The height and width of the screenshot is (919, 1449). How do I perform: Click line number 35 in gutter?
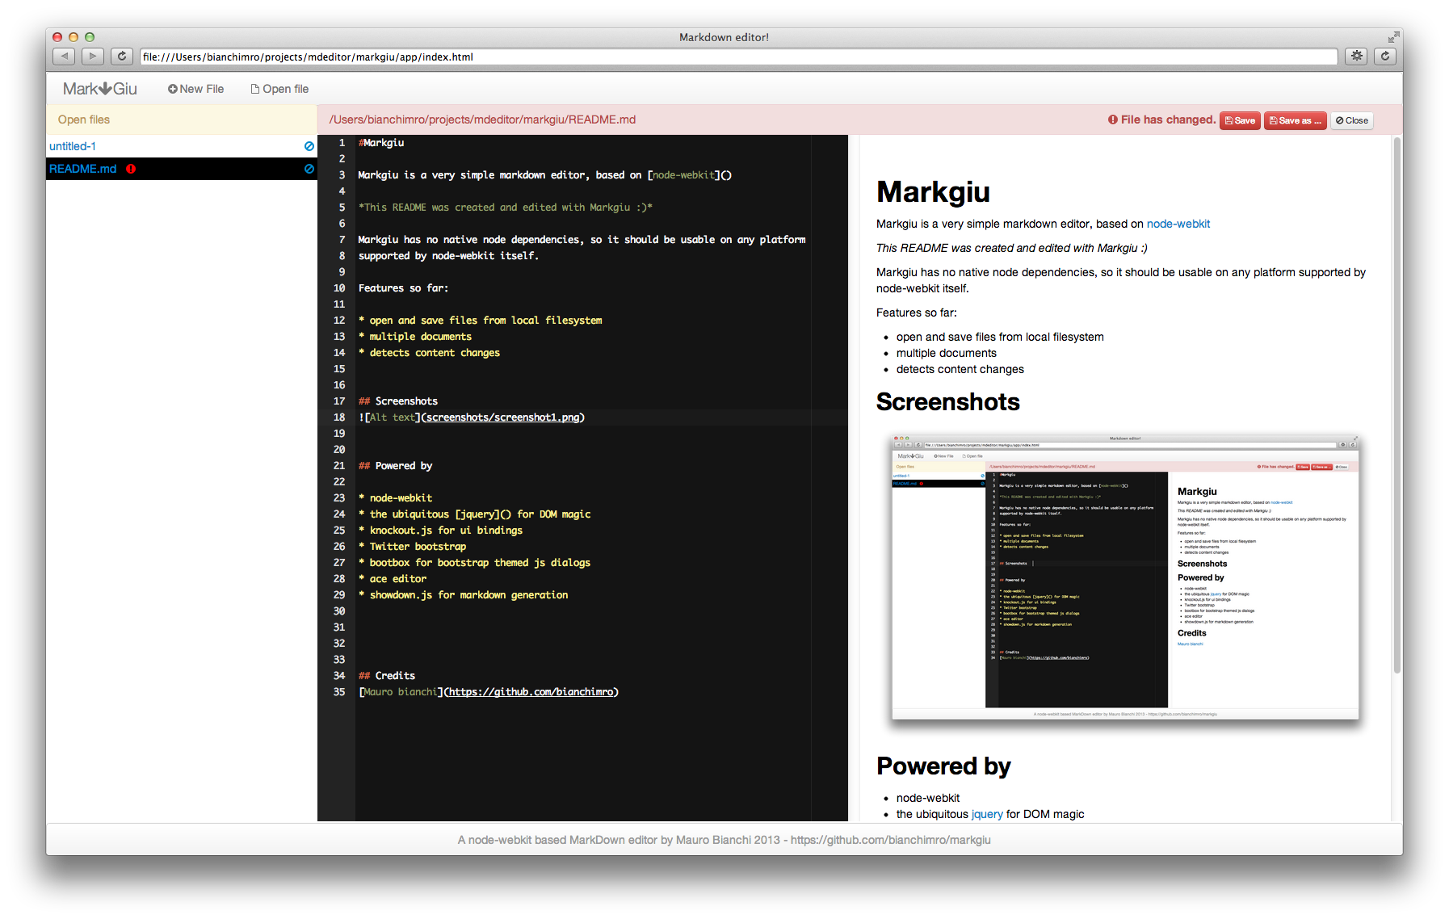tap(339, 691)
